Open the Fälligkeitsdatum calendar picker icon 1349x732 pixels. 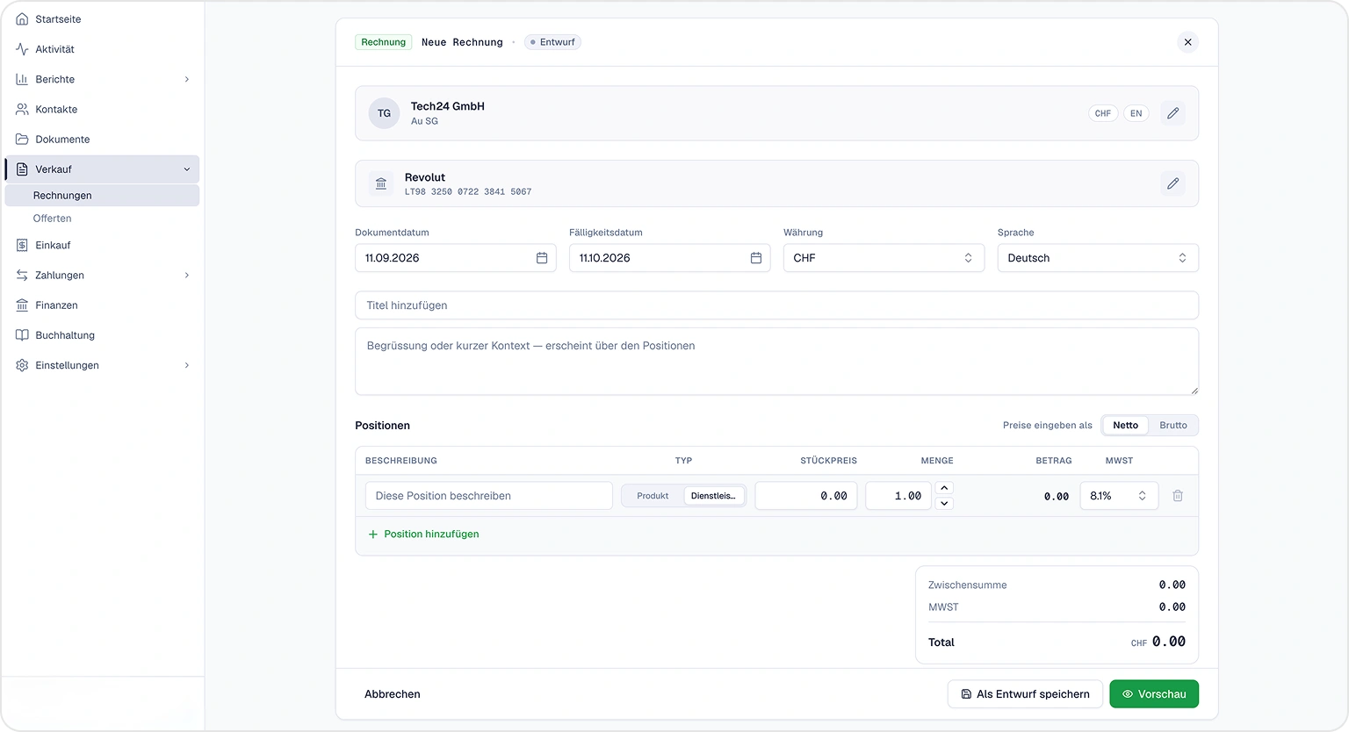coord(756,258)
